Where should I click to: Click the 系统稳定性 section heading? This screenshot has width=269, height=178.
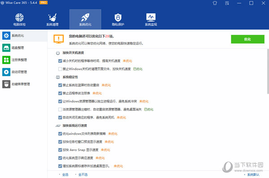[x=70, y=77]
